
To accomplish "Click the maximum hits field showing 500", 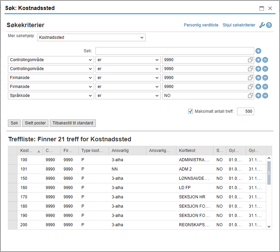I will click(246, 111).
